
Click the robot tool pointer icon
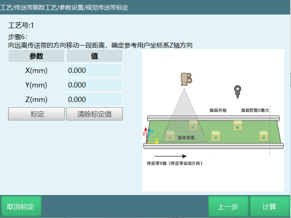237,92
